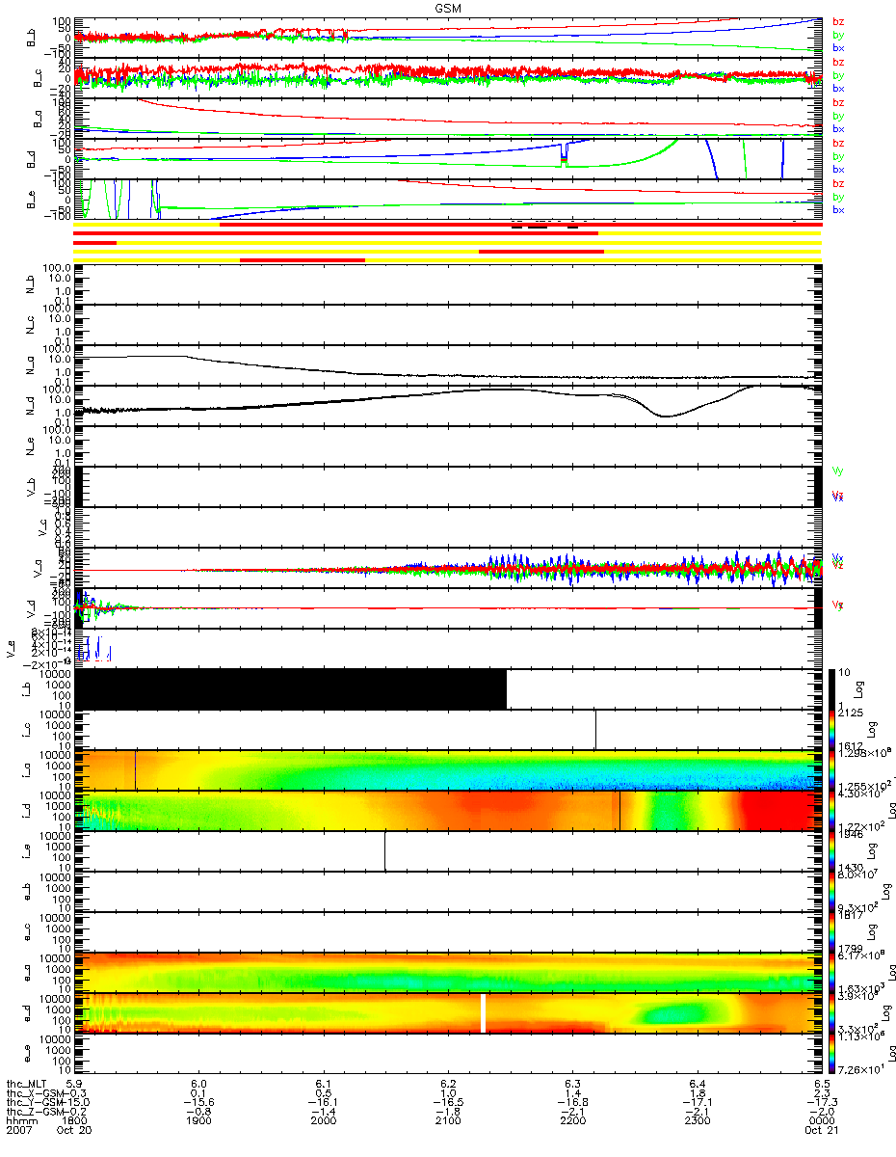Click the 6.4 MLT value
The width and height of the screenshot is (896, 1157).
click(x=697, y=1084)
